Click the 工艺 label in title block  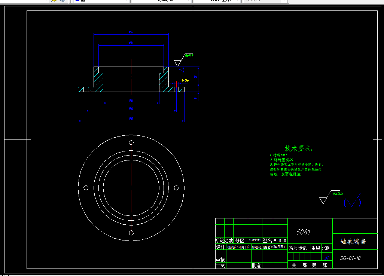220,266
